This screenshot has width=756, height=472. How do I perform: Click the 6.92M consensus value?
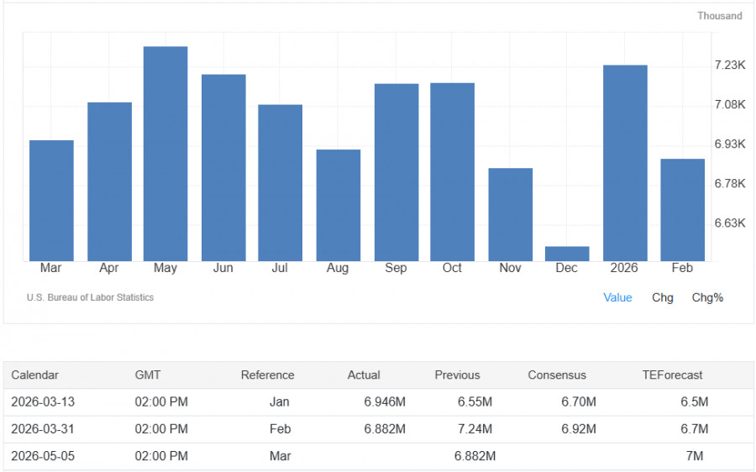(x=579, y=429)
